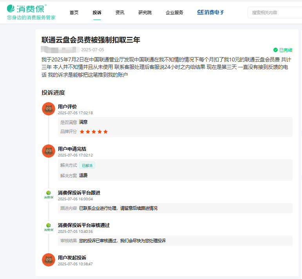Click the user avatar beside 用户发起投诉
302x279 pixels.
(x=49, y=260)
